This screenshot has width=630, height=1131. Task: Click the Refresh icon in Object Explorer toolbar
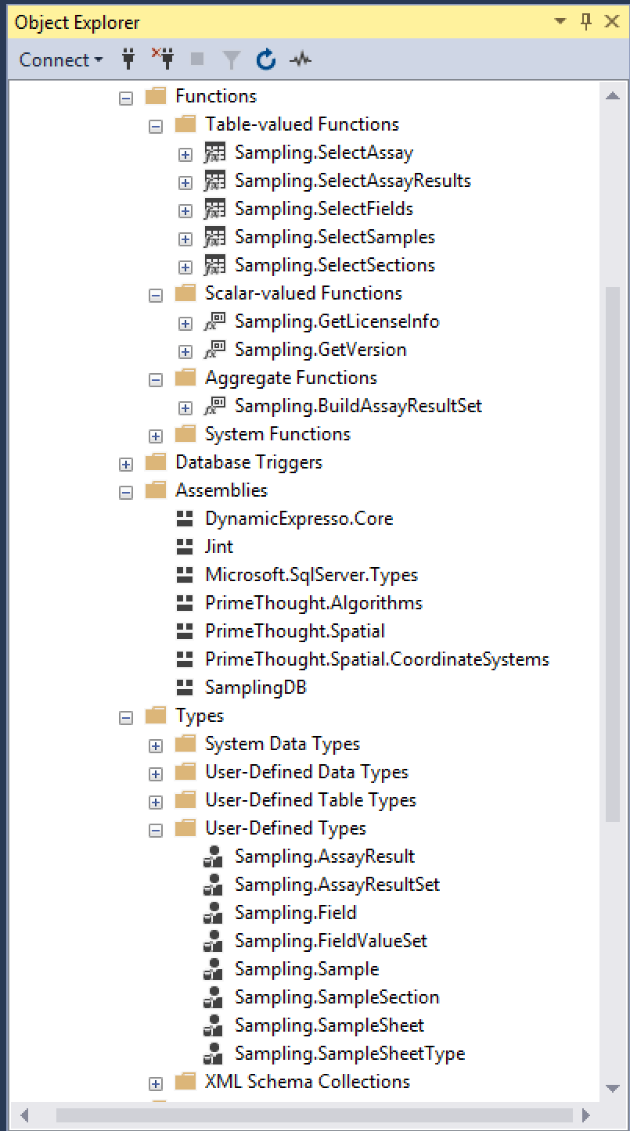click(x=265, y=59)
